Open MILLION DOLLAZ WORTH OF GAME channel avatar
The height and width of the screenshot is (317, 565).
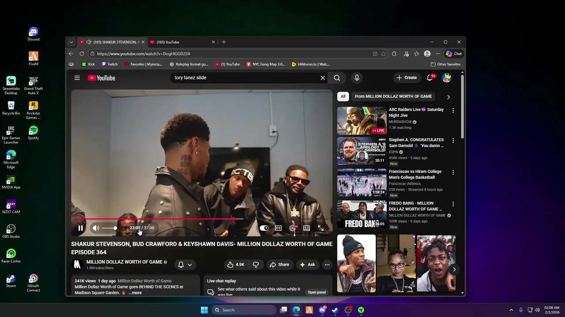(x=77, y=265)
